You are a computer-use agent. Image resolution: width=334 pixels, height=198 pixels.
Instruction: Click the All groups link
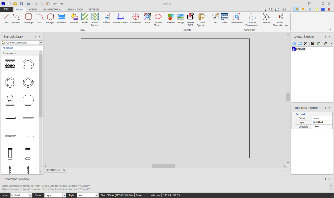coord(8,48)
